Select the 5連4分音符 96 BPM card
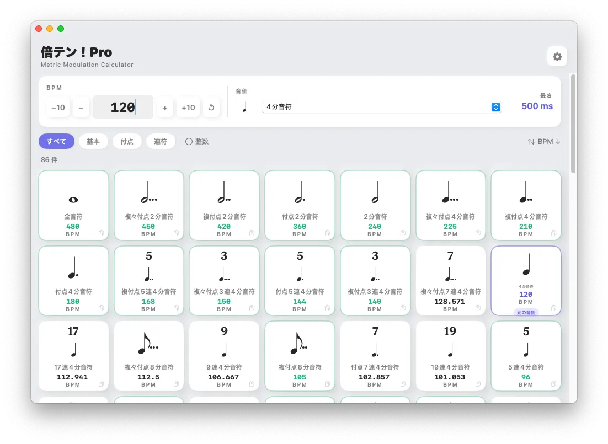Screen dimensions: 608x444 [x=526, y=356]
